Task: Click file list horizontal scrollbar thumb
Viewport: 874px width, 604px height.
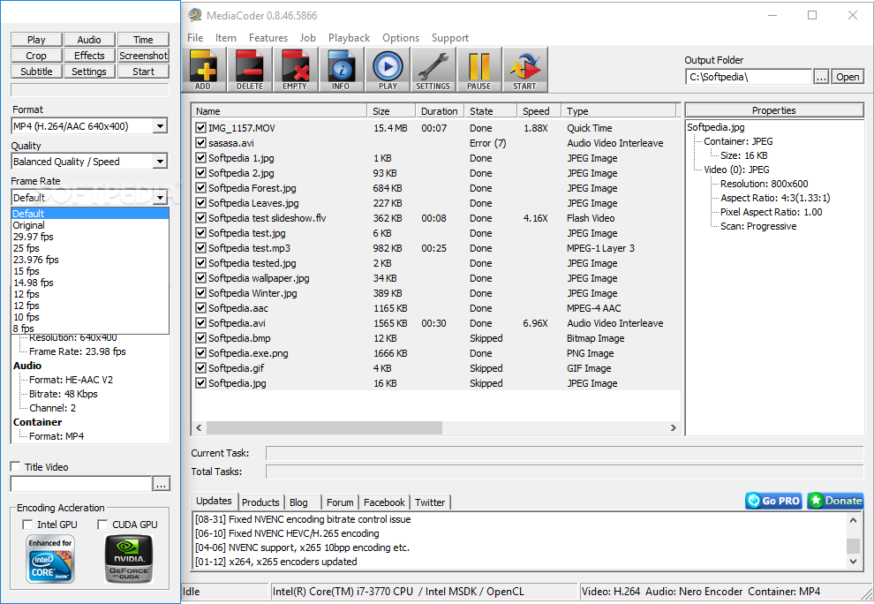Action: (x=324, y=427)
